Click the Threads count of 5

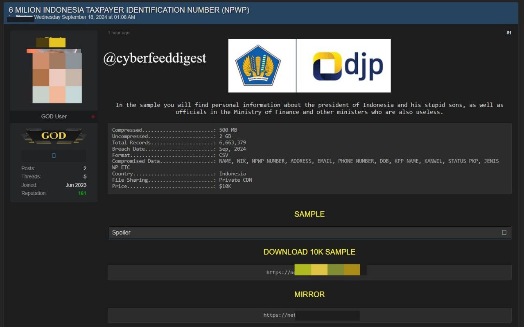[x=85, y=177]
